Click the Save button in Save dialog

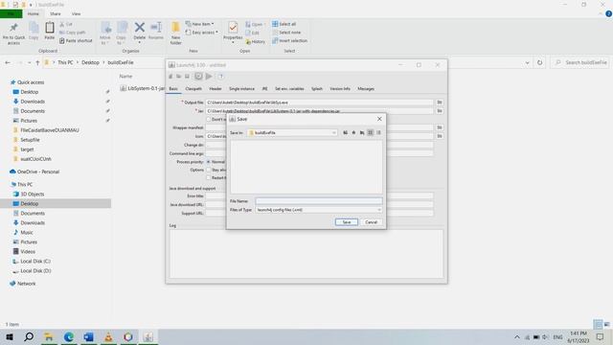tap(347, 222)
